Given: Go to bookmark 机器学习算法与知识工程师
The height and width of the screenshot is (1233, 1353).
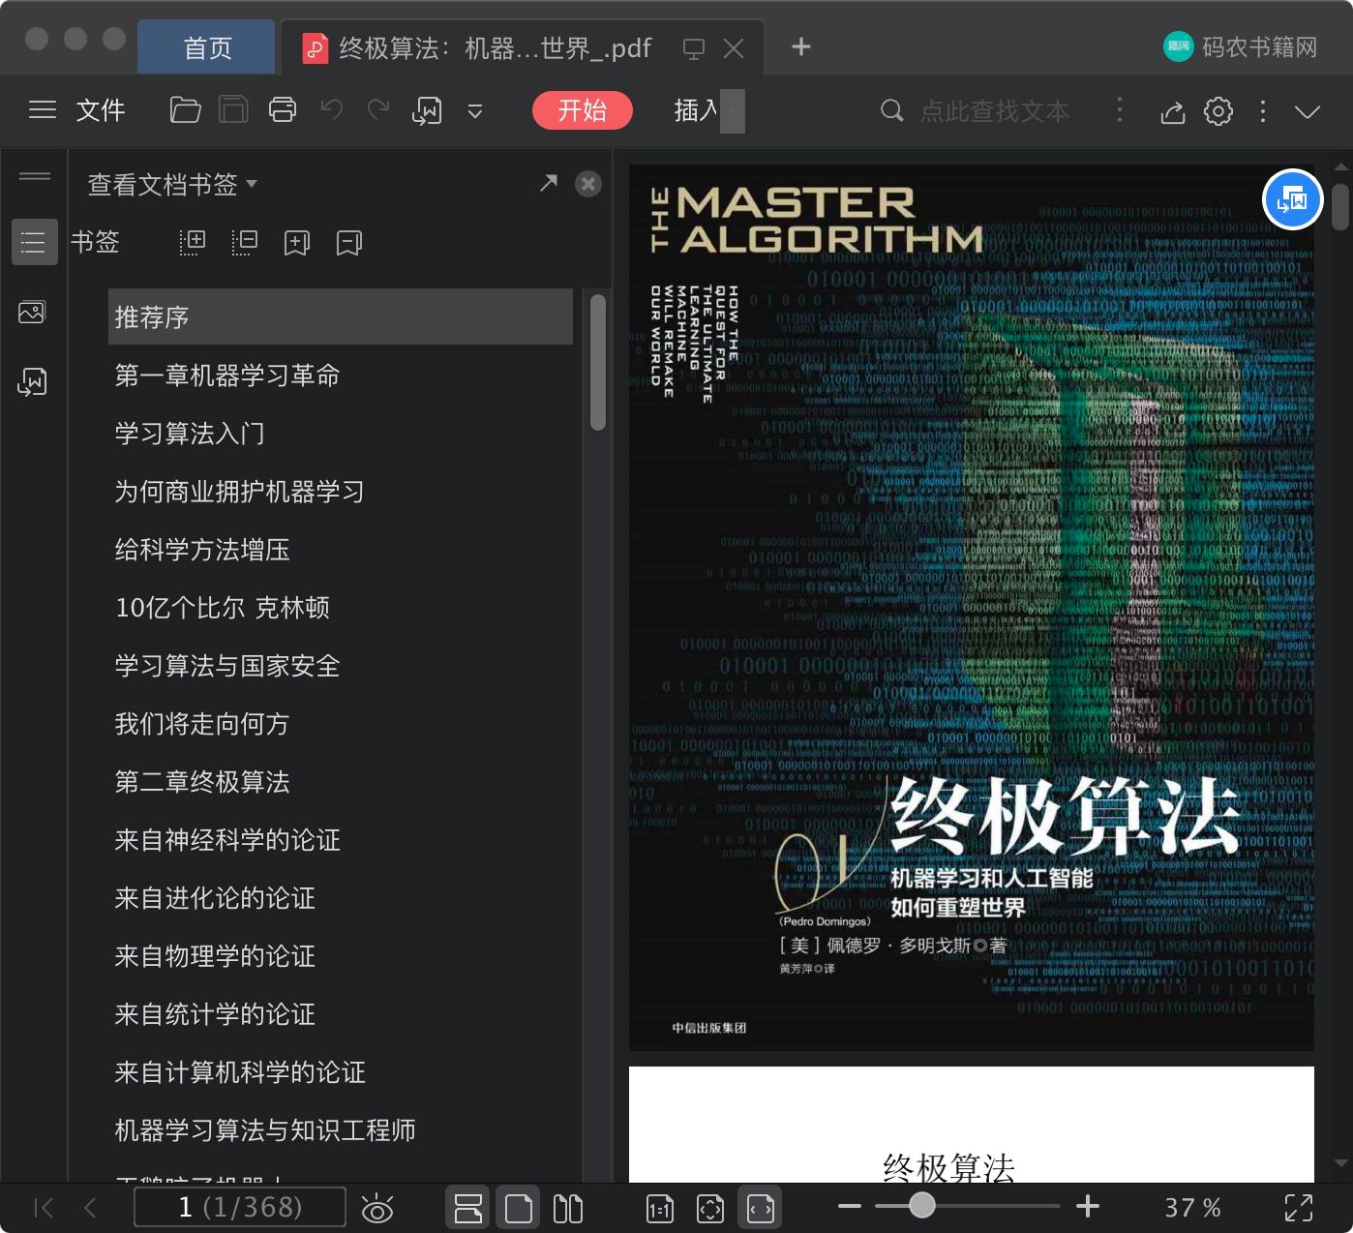Looking at the screenshot, I should point(265,1130).
